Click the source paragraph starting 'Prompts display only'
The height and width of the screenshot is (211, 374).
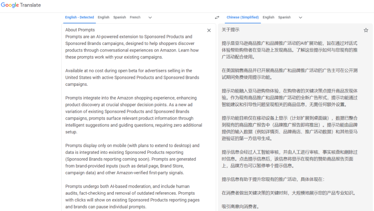(x=132, y=159)
